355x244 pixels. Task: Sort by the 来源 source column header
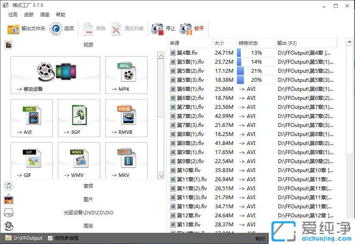coord(190,43)
